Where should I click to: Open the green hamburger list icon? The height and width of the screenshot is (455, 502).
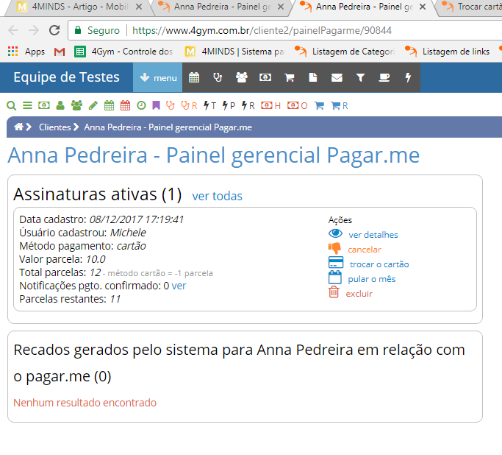(27, 105)
